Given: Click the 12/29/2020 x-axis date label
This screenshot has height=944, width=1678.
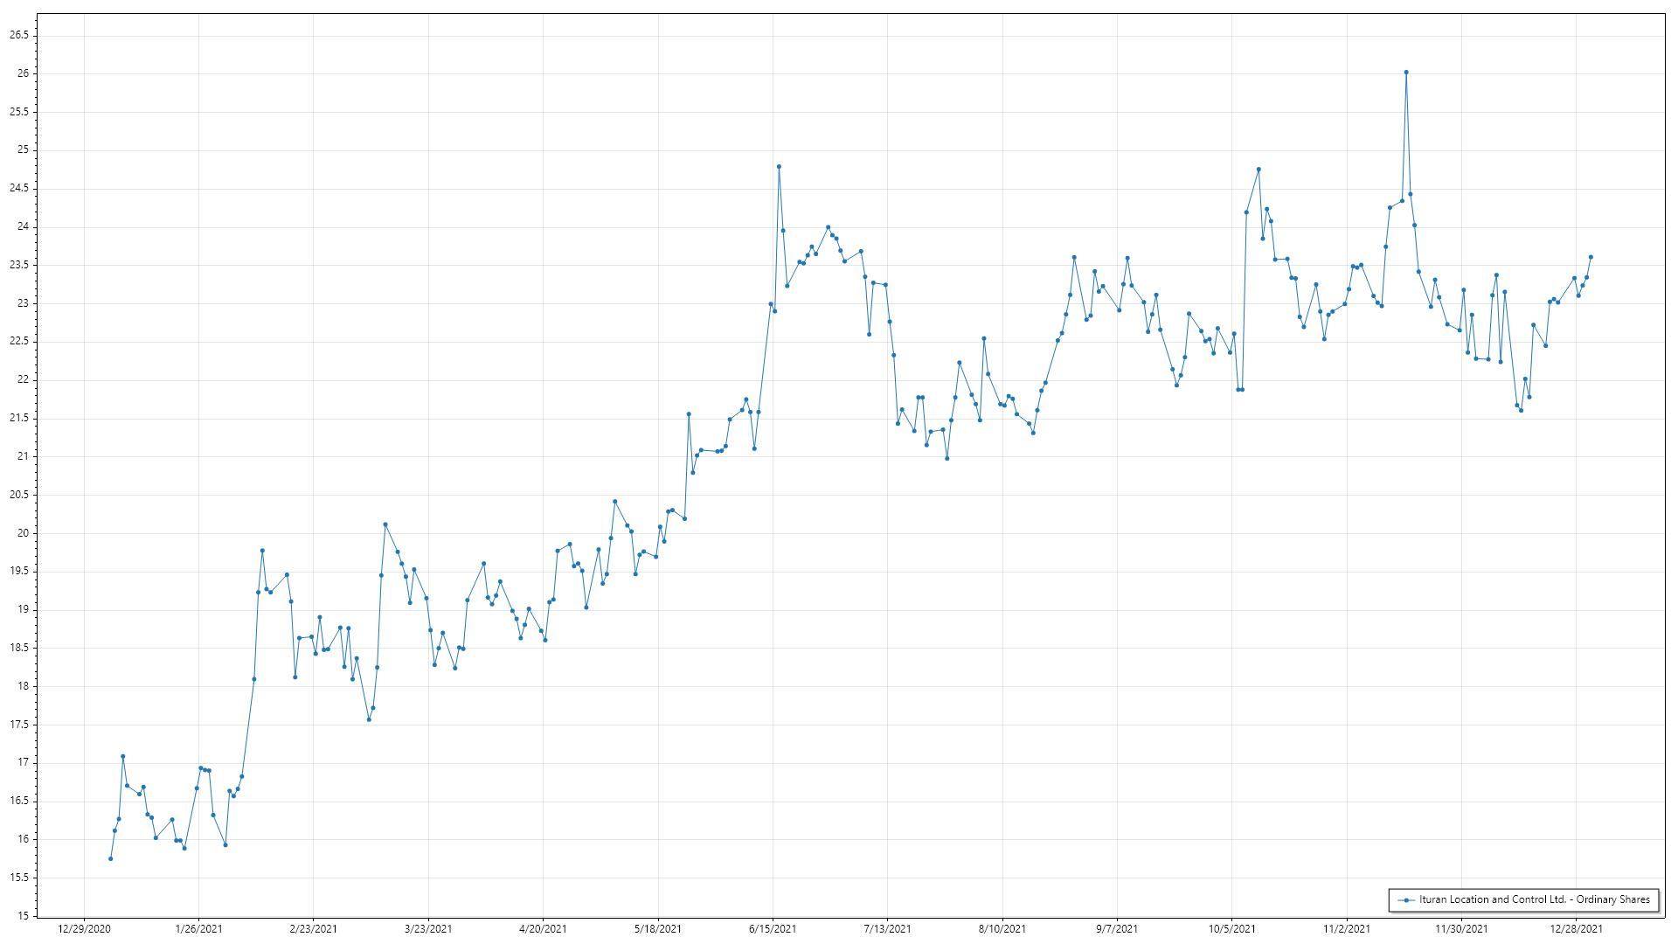Looking at the screenshot, I should click(84, 929).
